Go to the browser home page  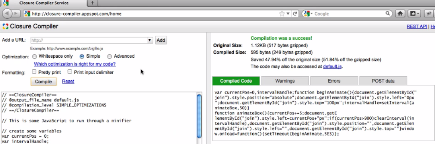pyautogui.click(x=400, y=13)
